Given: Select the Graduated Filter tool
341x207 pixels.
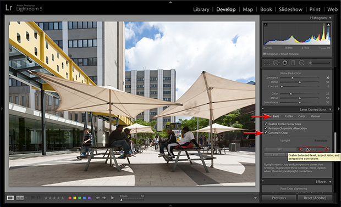Looking at the screenshot, I should [x=293, y=63].
